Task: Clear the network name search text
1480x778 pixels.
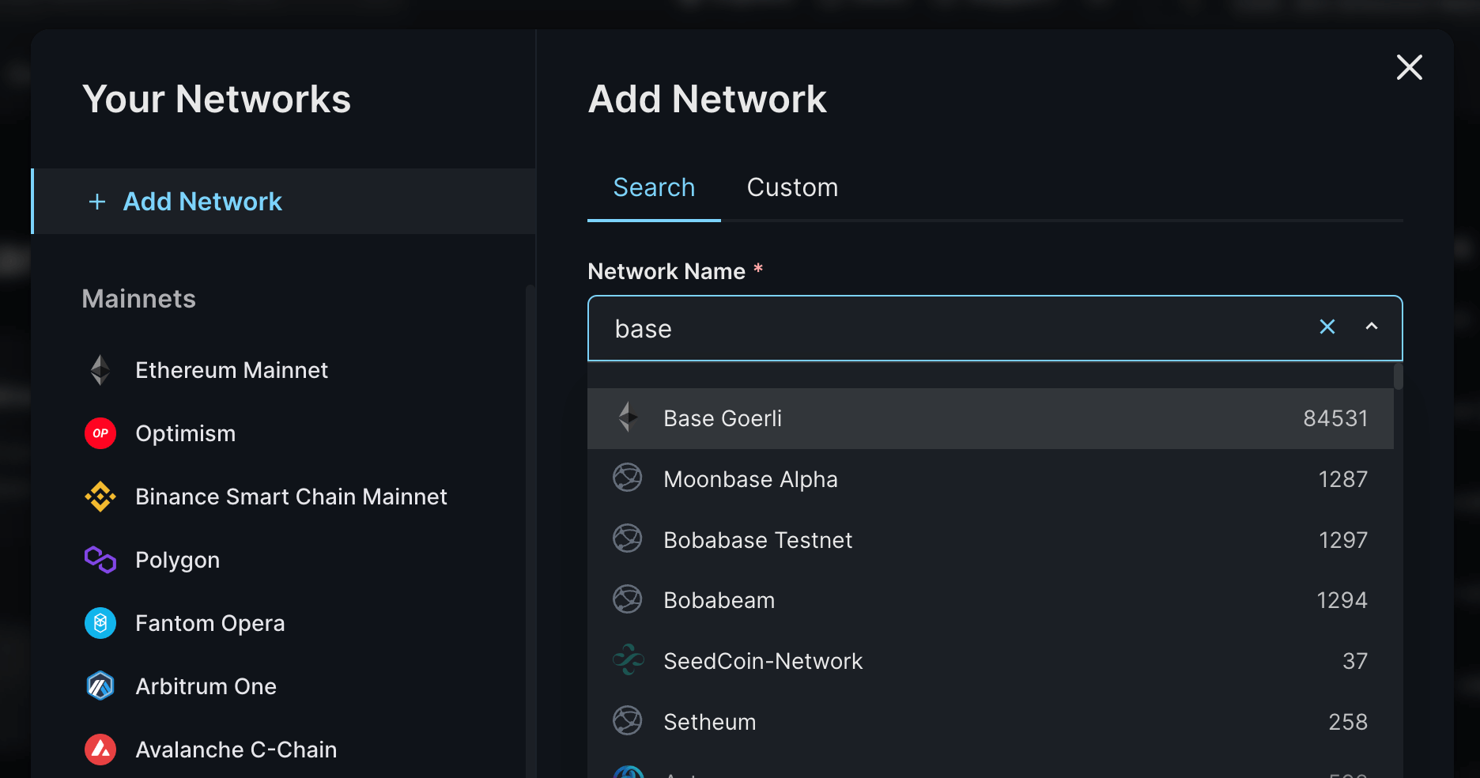Action: click(1327, 327)
